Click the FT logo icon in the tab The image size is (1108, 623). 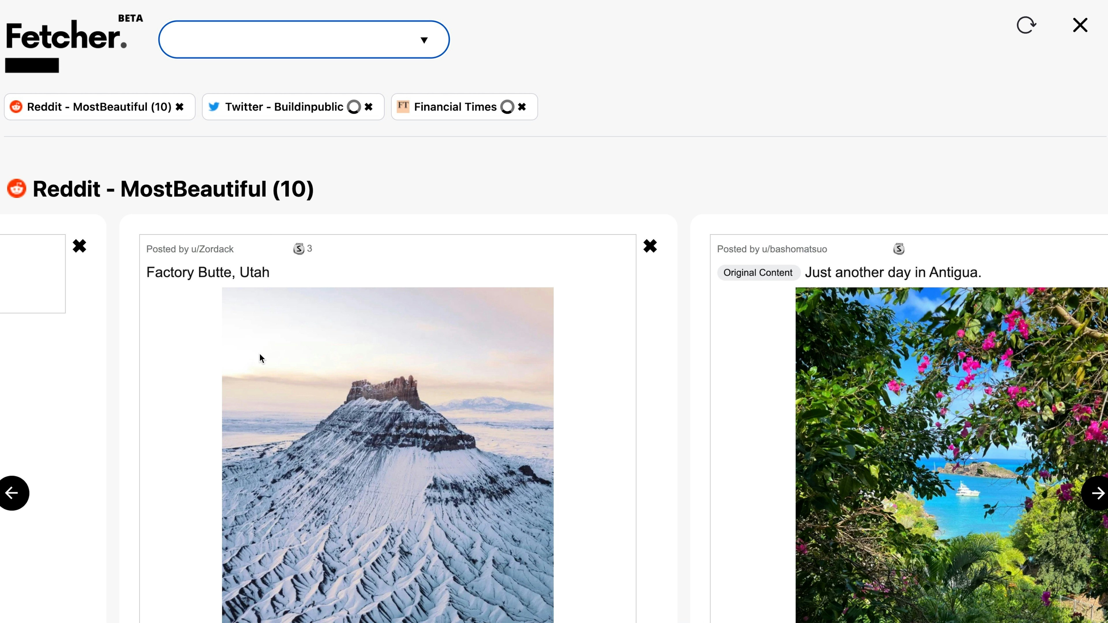403,106
